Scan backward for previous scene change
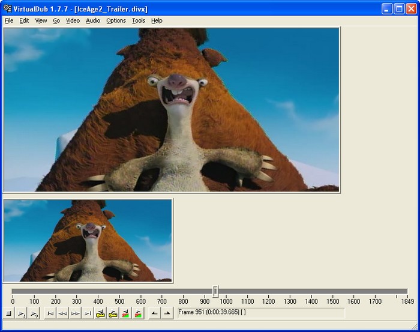Screen dimensions: 420x332 (x=125, y=313)
